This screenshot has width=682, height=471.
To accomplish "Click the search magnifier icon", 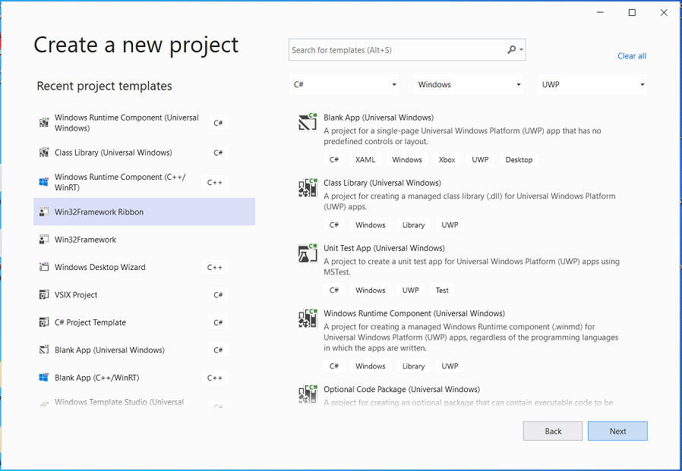I will 512,50.
